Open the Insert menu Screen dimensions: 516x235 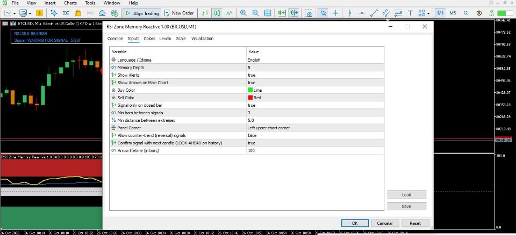(x=50, y=3)
